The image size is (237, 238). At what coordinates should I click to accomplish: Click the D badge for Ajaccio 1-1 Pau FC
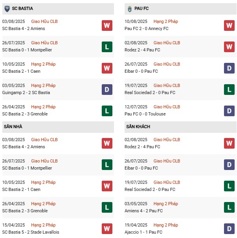pos(229,229)
